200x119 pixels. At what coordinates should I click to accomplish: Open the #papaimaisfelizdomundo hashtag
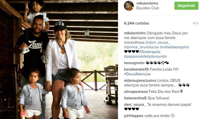(x=145, y=57)
